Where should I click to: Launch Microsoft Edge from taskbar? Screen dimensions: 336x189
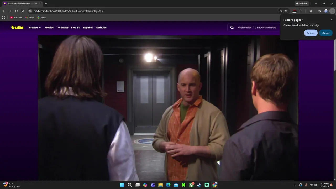coord(168,185)
